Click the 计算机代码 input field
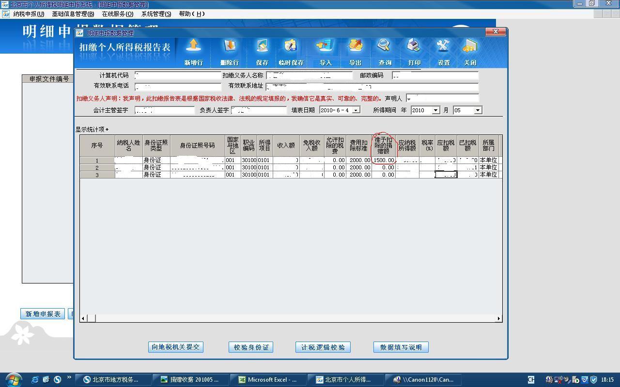 click(x=178, y=75)
